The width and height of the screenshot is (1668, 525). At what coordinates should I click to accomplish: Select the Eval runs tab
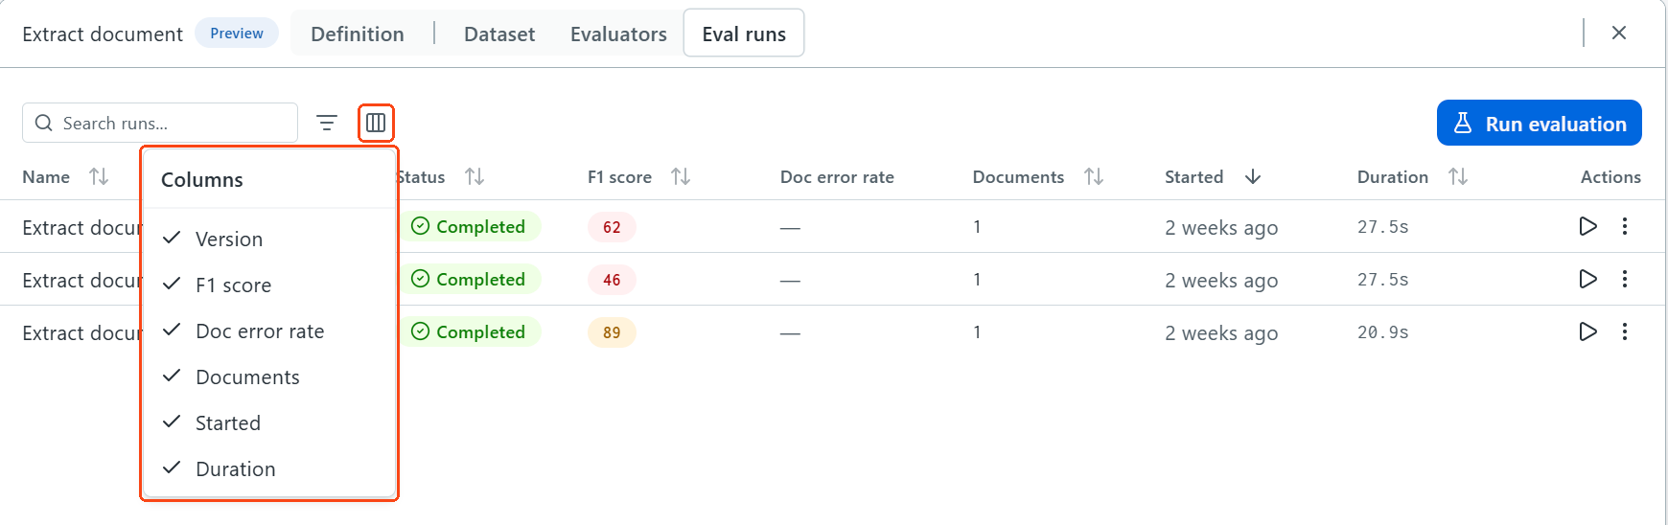(x=744, y=34)
